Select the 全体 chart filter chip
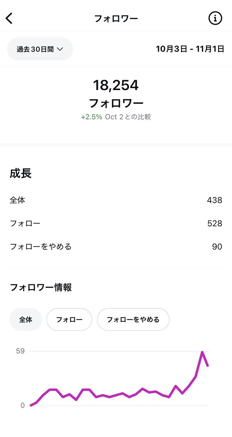Screen dimensions: 232x437 point(26,320)
